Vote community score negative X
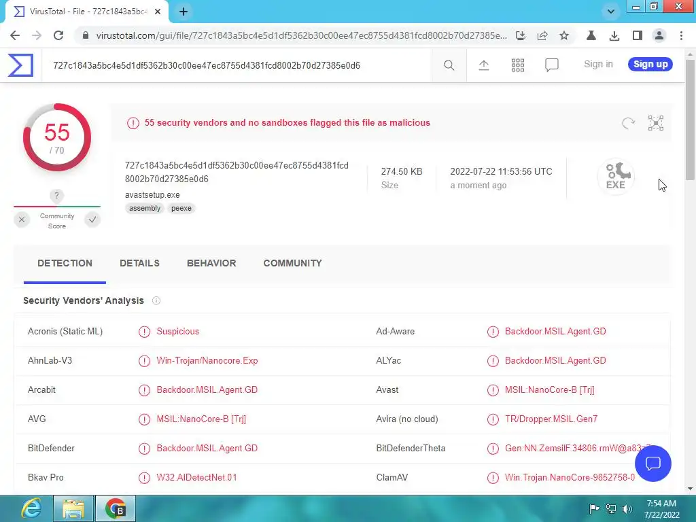This screenshot has width=696, height=522. tap(21, 220)
